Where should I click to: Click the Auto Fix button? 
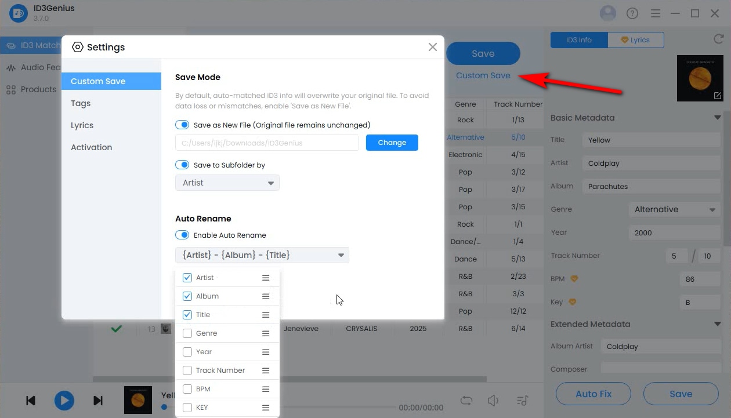point(593,394)
